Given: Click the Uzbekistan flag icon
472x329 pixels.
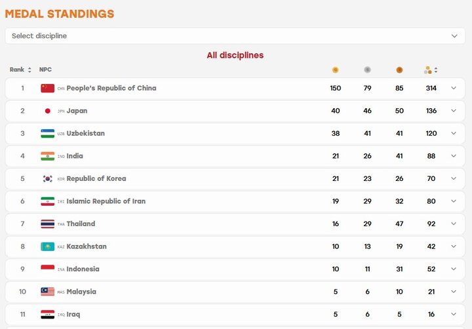Looking at the screenshot, I should 48,133.
